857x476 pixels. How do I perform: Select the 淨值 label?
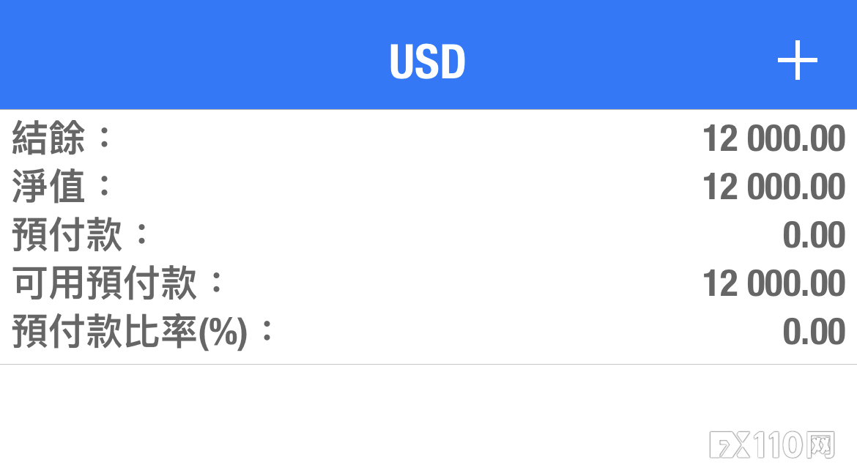(x=48, y=186)
